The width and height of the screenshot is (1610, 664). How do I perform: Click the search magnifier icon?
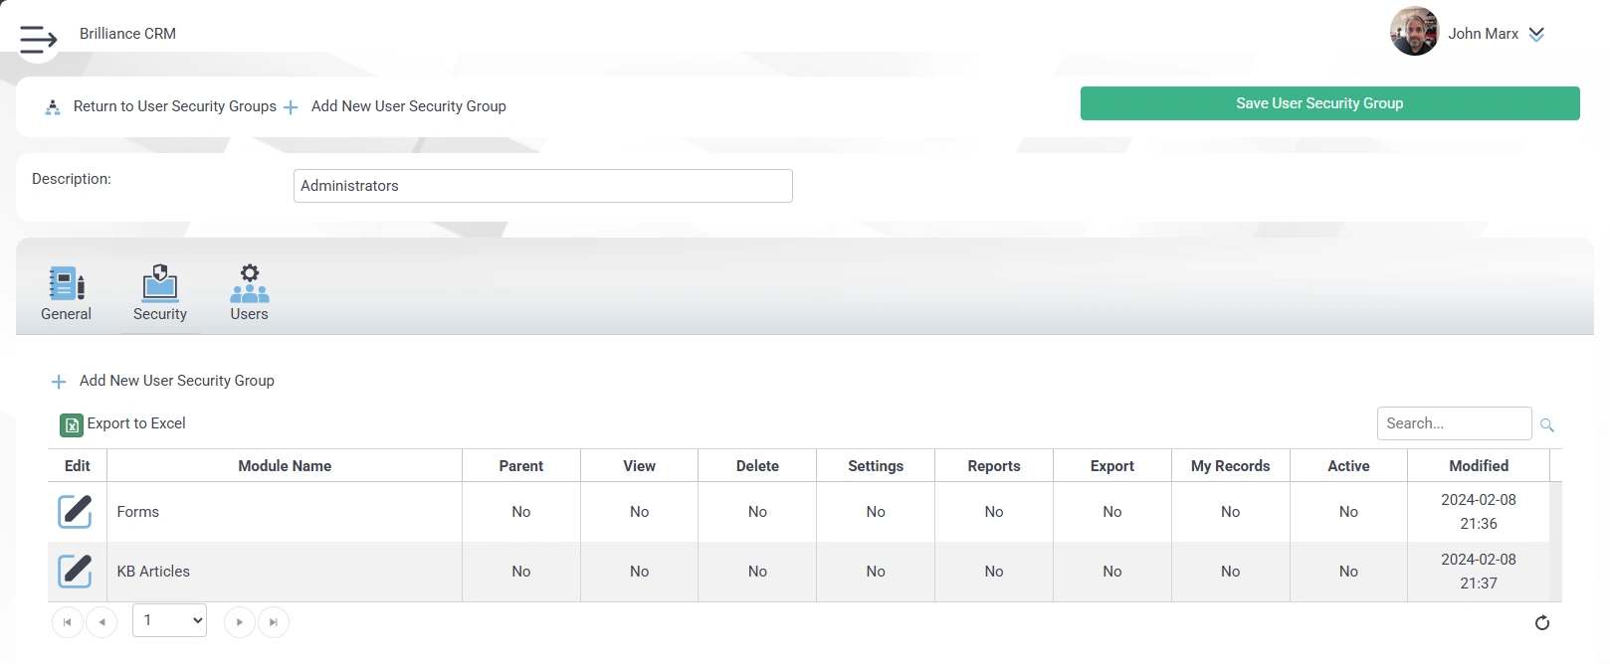(x=1546, y=425)
